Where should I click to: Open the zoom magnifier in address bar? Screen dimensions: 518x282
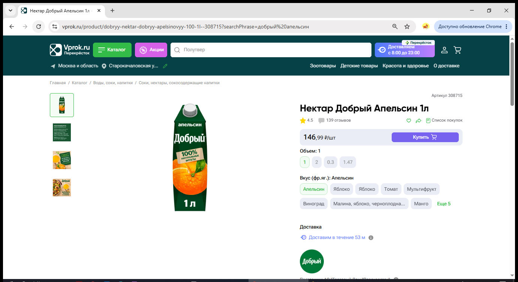pyautogui.click(x=395, y=27)
